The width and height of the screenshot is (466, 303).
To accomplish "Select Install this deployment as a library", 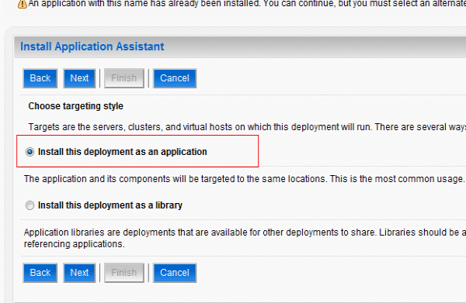I will (x=30, y=205).
